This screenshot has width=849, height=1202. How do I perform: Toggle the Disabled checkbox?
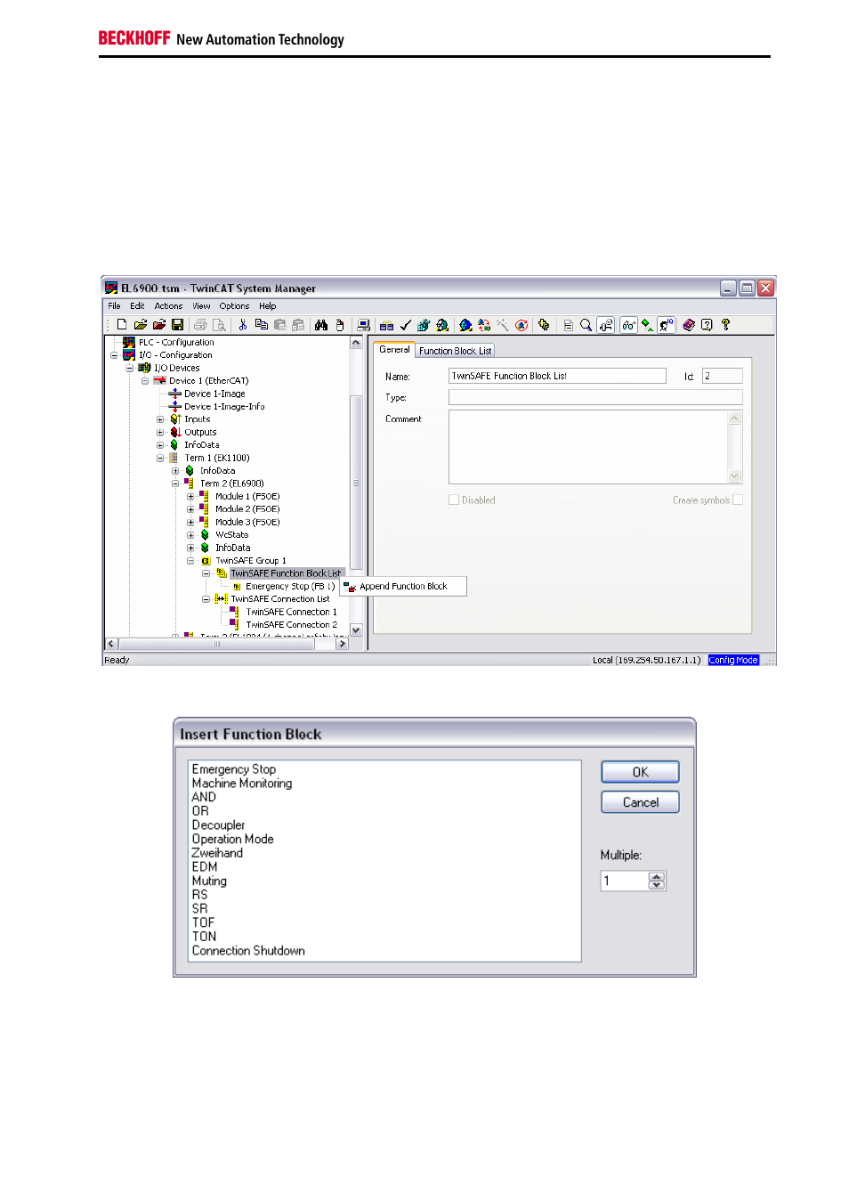coord(454,500)
